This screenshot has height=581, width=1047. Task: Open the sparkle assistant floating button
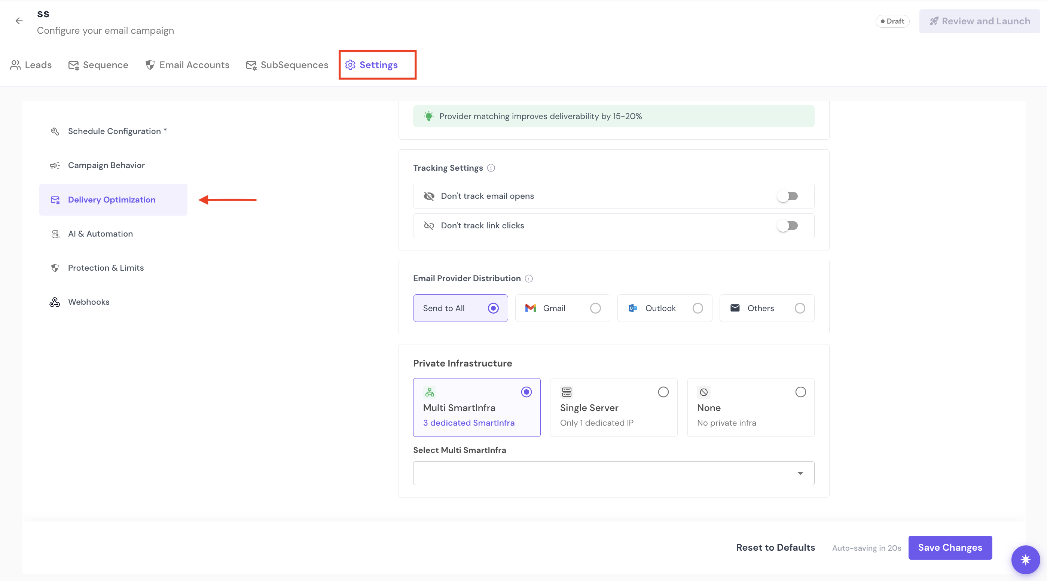tap(1025, 560)
